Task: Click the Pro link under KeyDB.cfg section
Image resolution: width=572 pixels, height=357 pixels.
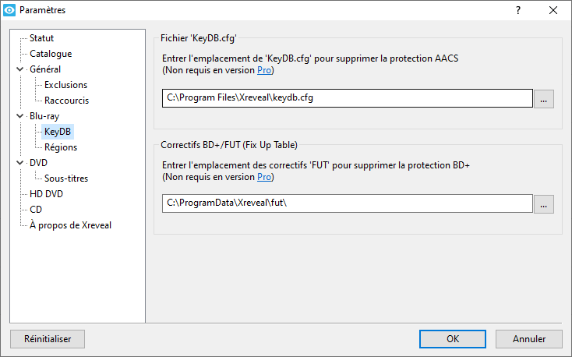Action: point(264,71)
